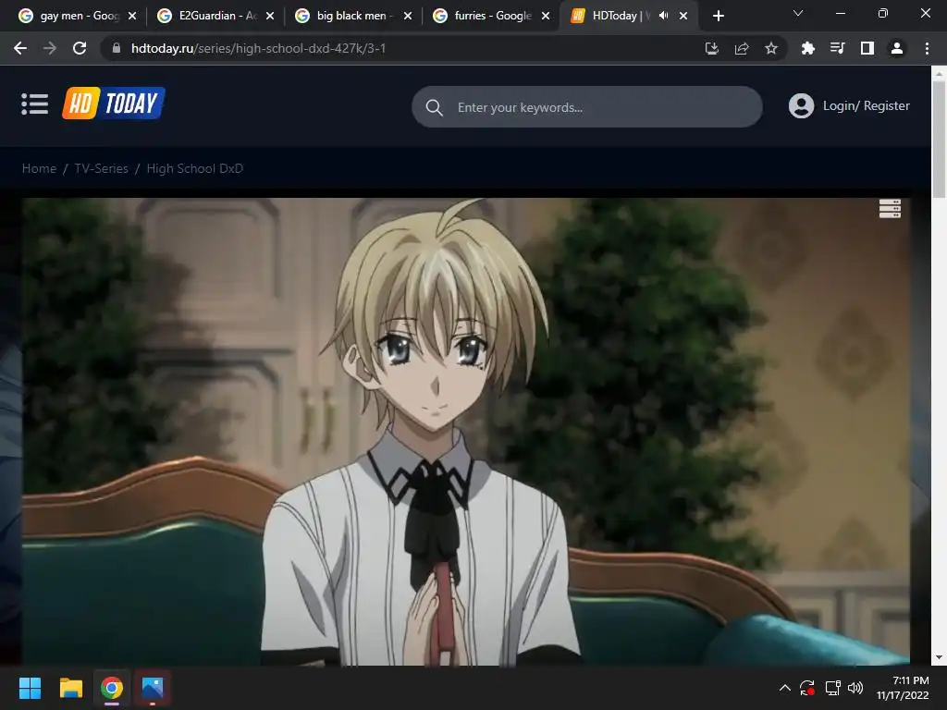The image size is (947, 710).
Task: Close the big black men tab
Action: coord(408,16)
